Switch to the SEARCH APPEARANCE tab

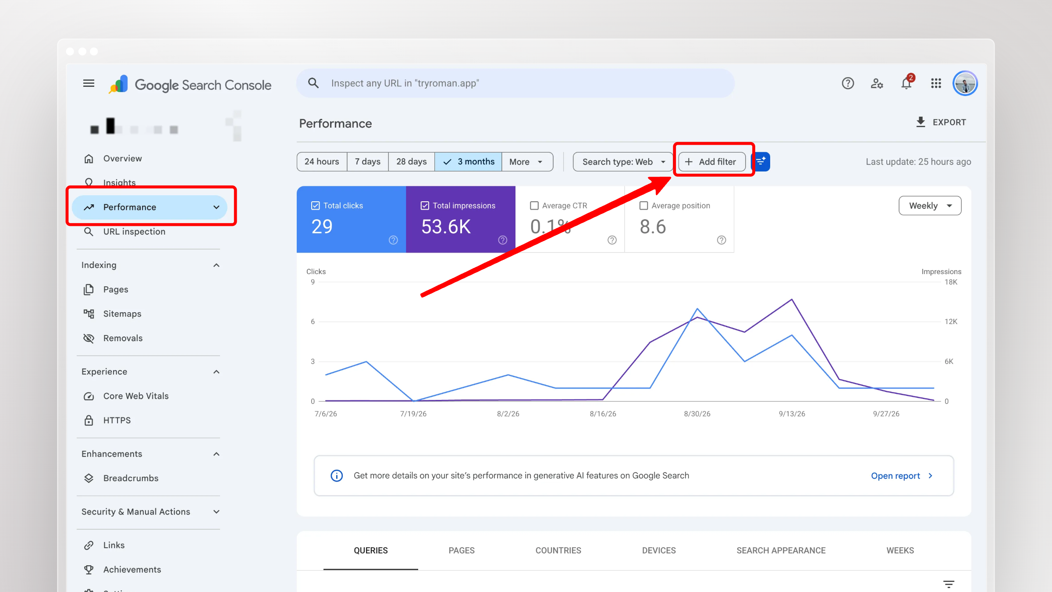(x=781, y=550)
